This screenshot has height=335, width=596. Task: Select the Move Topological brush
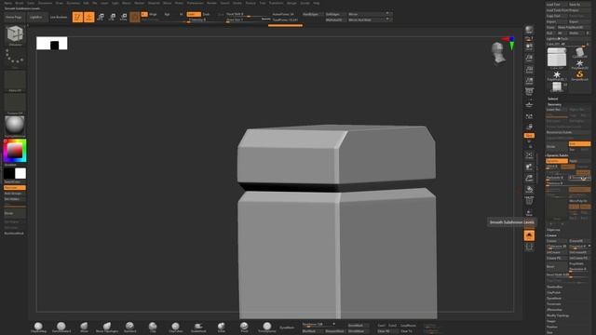107,328
